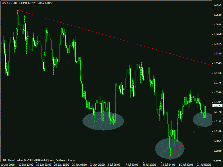Image resolution: width=223 pixels, height=167 pixels.
Task: Click the 1.0135 price scale label
Action: pos(218,121)
